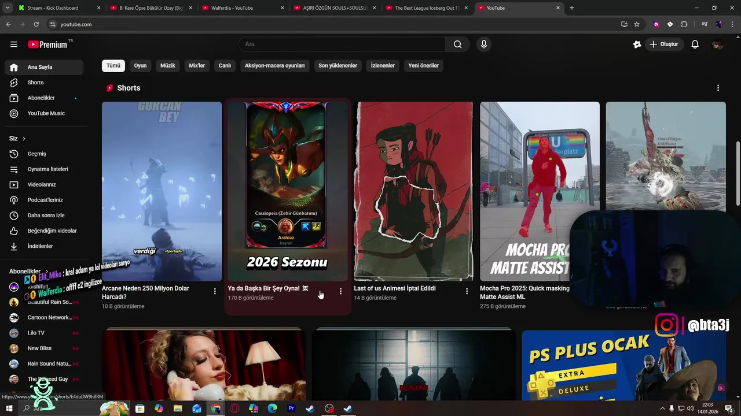The height and width of the screenshot is (416, 741).
Task: Open İndirilenler in sidebar
Action: coord(44,246)
